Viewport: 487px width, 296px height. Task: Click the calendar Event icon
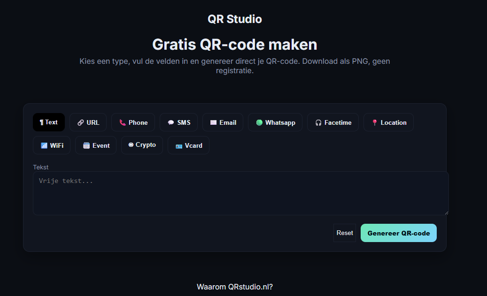pos(86,145)
